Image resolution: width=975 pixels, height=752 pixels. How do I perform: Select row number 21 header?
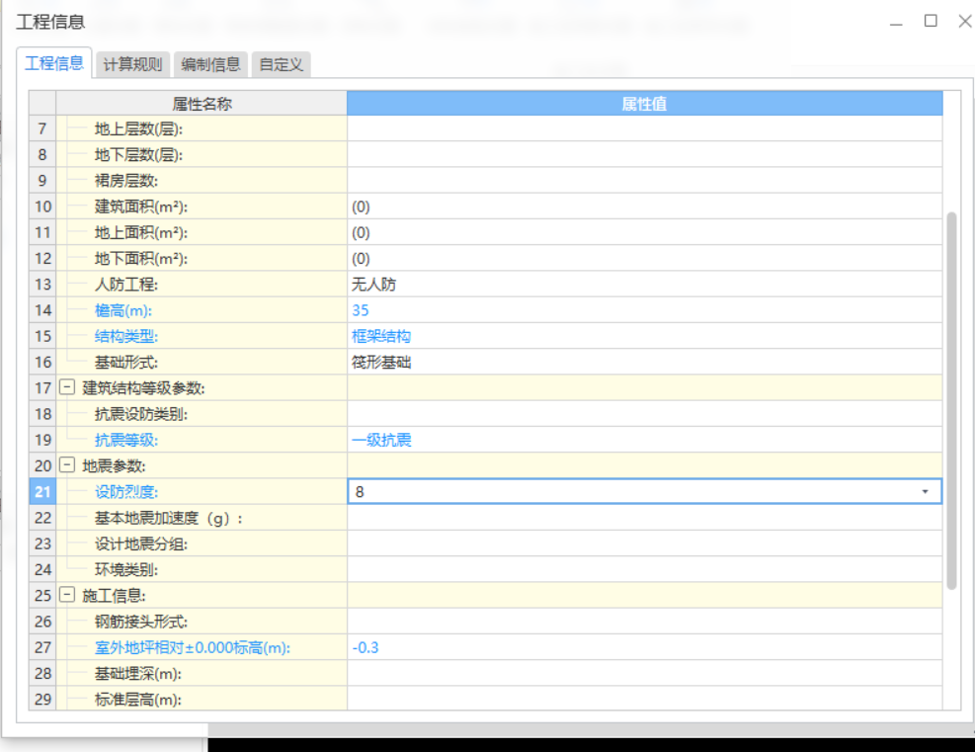[x=42, y=492]
